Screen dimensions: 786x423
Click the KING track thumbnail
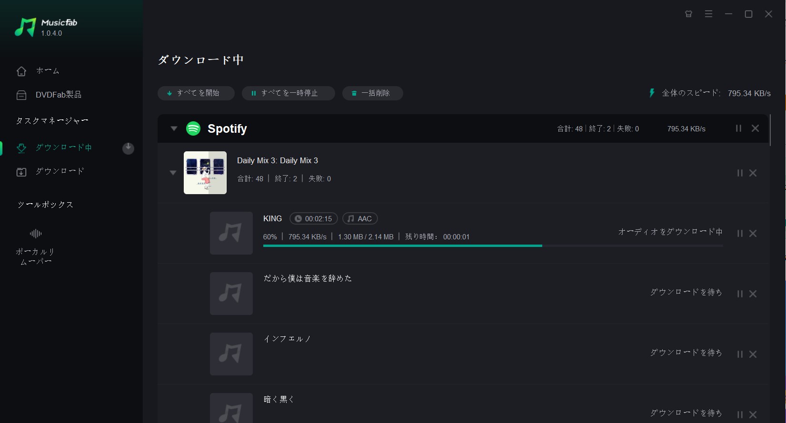point(231,233)
